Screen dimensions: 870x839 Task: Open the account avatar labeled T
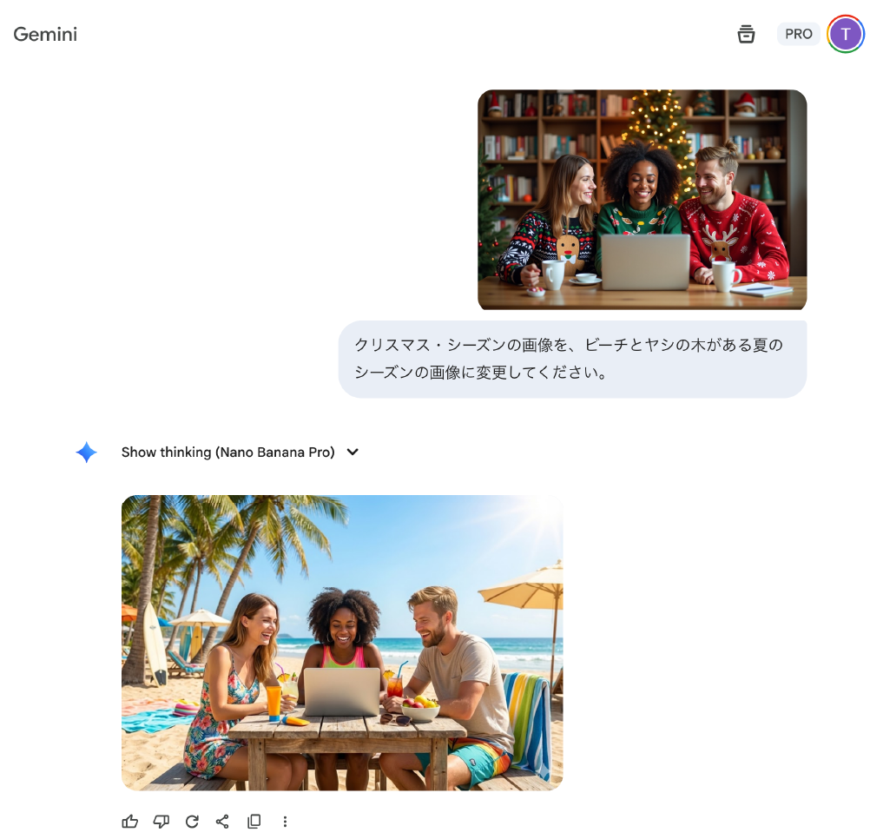(845, 35)
